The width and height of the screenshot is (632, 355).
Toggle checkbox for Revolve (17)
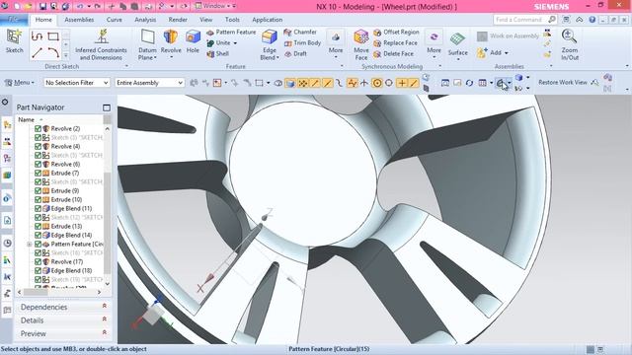click(x=38, y=261)
